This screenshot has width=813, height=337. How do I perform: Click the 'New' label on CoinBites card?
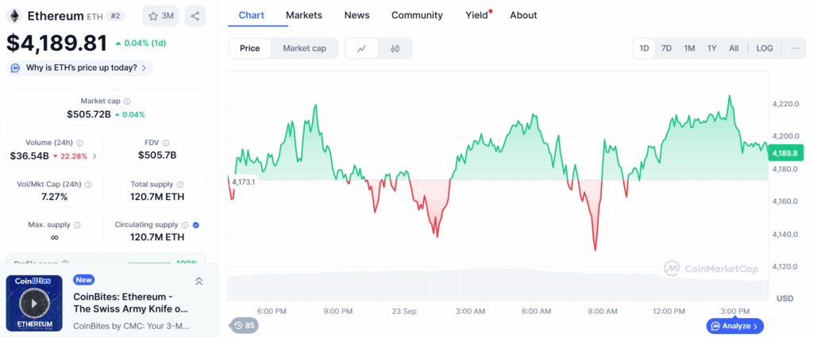[x=83, y=280]
